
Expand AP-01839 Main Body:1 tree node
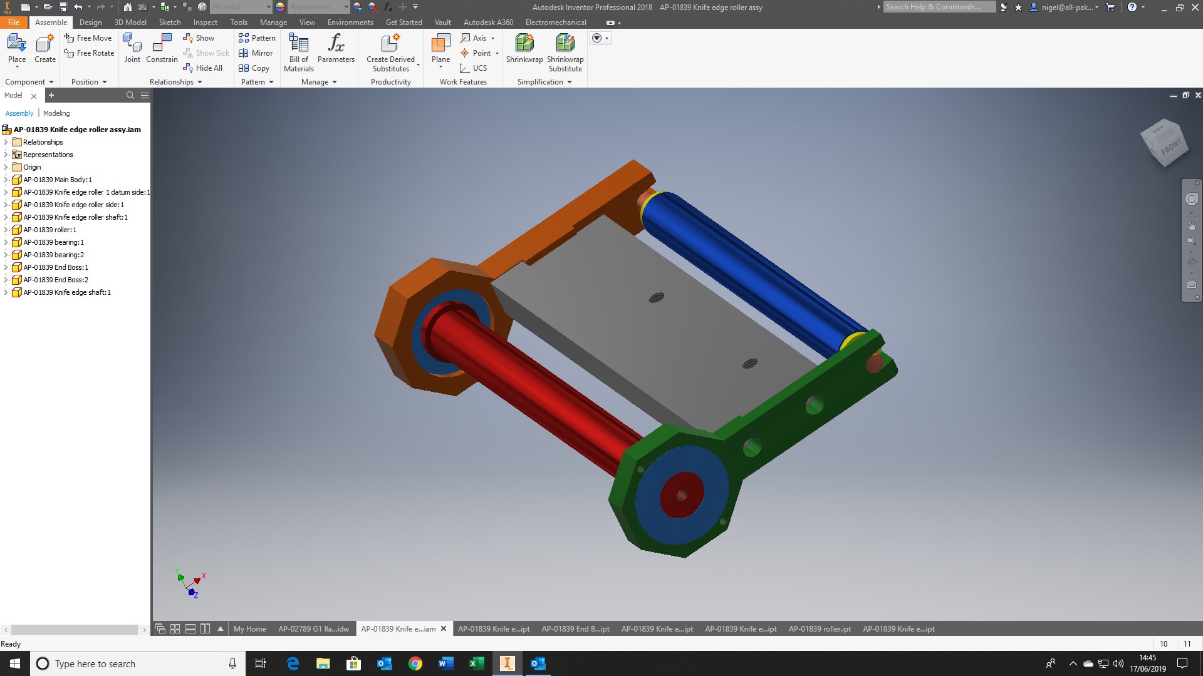tap(6, 180)
